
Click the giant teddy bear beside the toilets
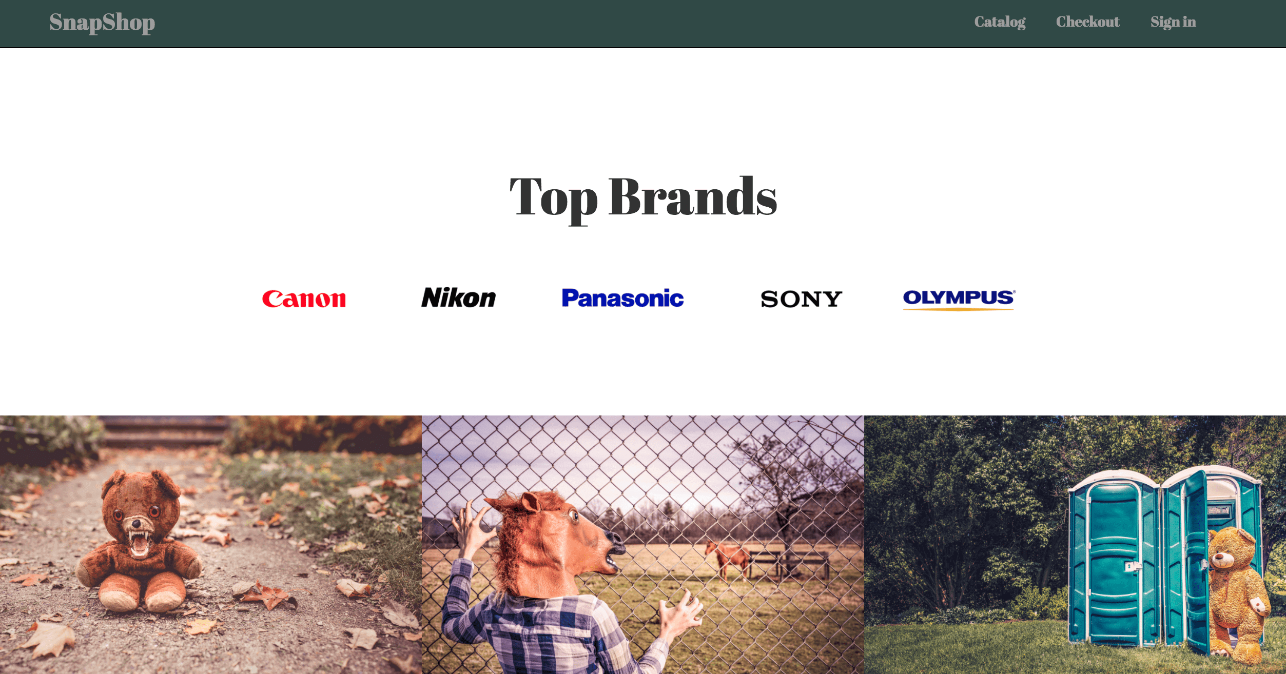[1237, 595]
